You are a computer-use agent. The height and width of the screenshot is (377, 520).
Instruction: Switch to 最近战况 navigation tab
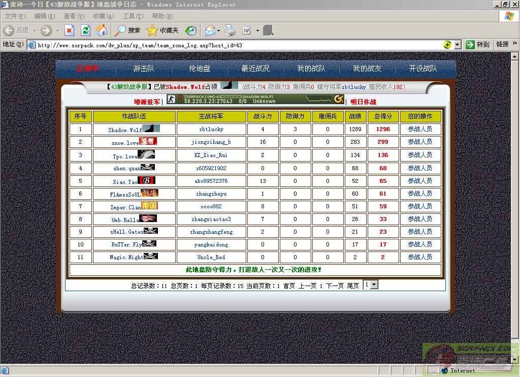(255, 69)
